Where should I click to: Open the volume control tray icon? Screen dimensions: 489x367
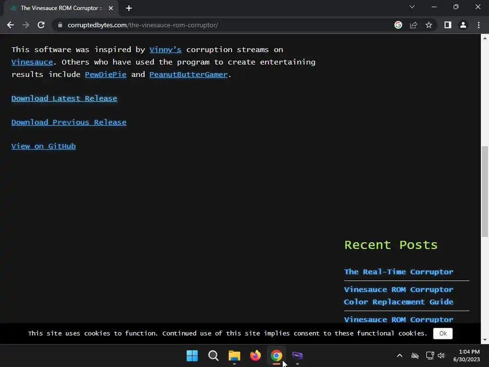click(x=441, y=356)
